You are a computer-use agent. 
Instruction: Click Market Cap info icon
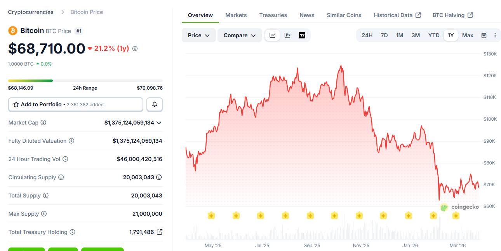pyautogui.click(x=43, y=123)
